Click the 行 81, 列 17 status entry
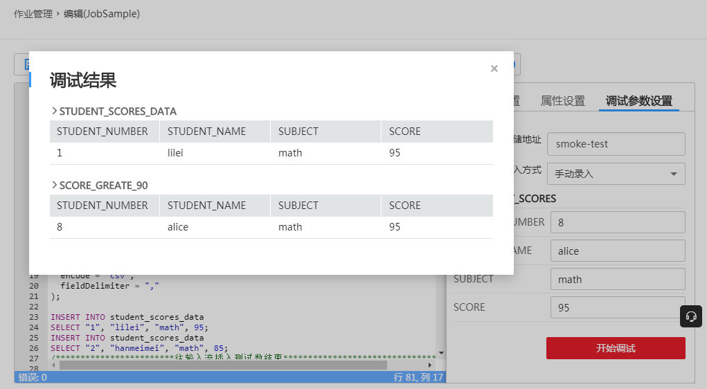This screenshot has height=389, width=707. [x=418, y=377]
